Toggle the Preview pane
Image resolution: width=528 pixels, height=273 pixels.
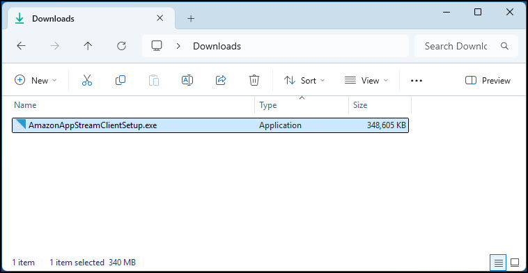[488, 81]
